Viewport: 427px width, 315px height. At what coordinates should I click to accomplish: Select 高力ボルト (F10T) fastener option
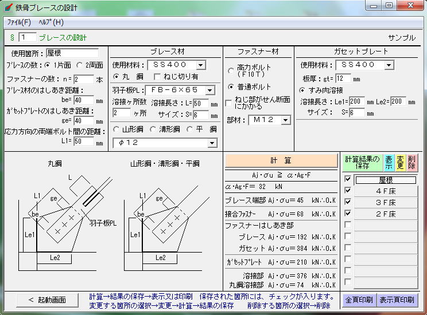(231, 70)
